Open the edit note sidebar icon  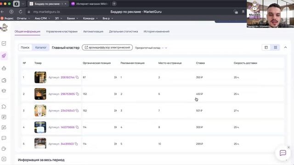tap(4, 127)
